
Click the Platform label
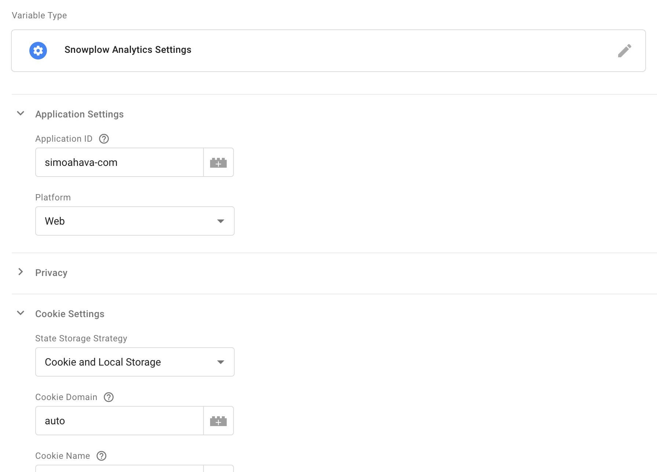(53, 197)
